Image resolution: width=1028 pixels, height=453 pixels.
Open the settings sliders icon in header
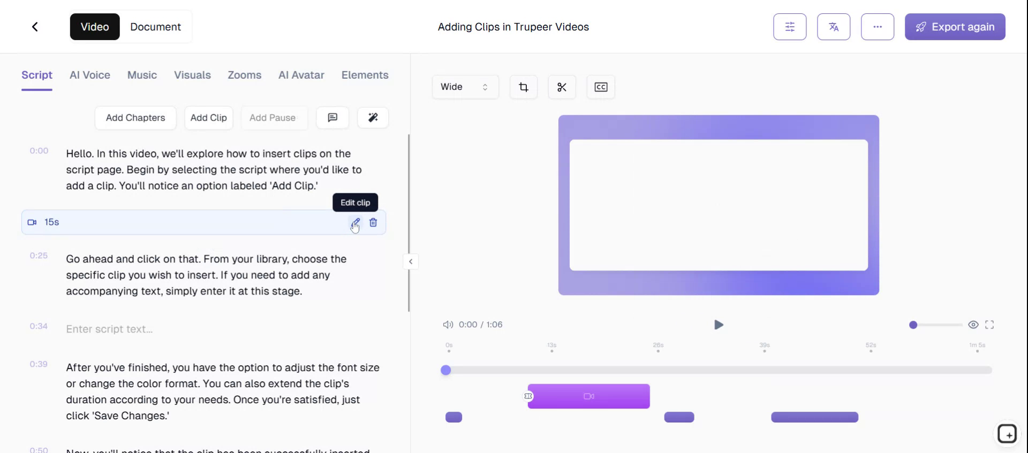pyautogui.click(x=790, y=27)
